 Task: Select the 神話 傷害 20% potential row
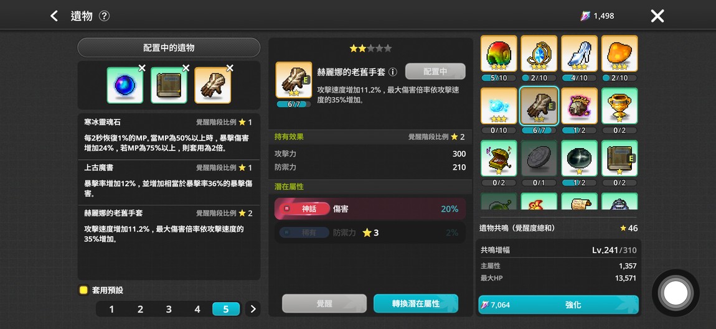click(370, 209)
